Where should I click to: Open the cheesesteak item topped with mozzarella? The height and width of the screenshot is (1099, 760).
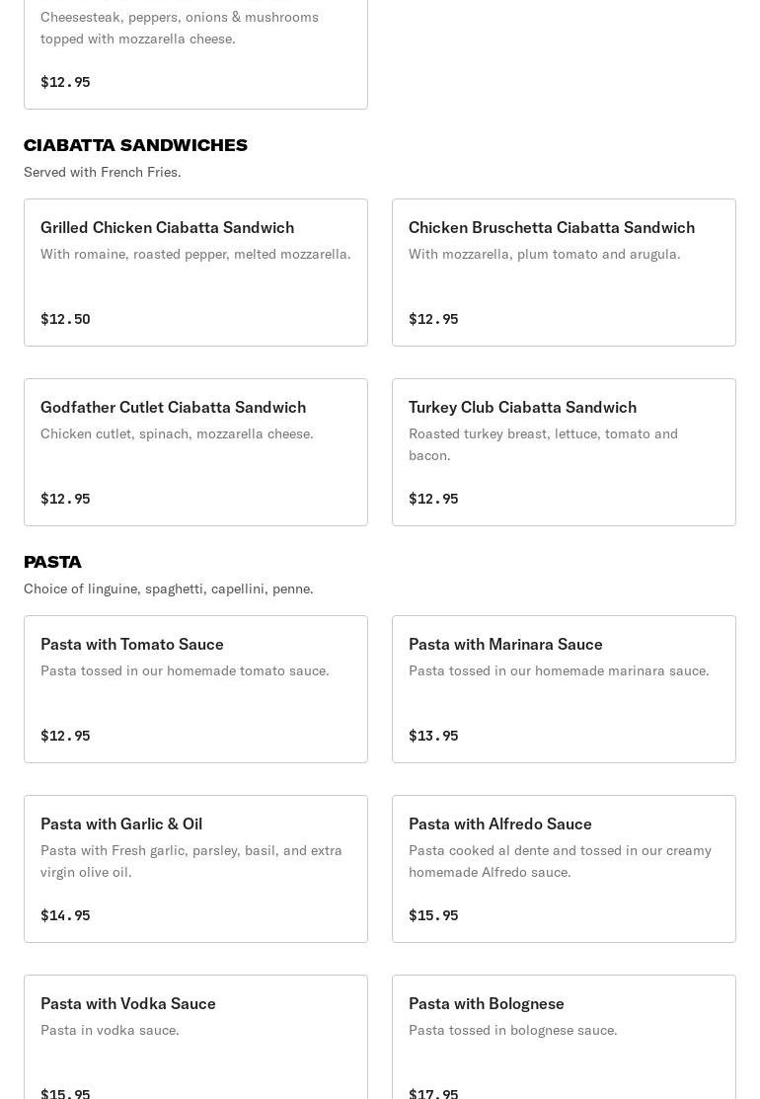pyautogui.click(x=195, y=49)
